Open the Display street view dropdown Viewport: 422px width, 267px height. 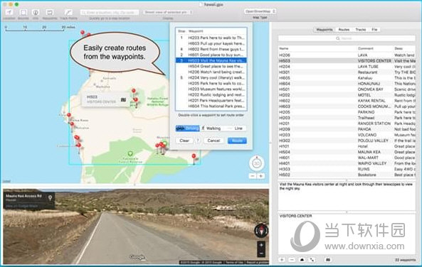168,12
